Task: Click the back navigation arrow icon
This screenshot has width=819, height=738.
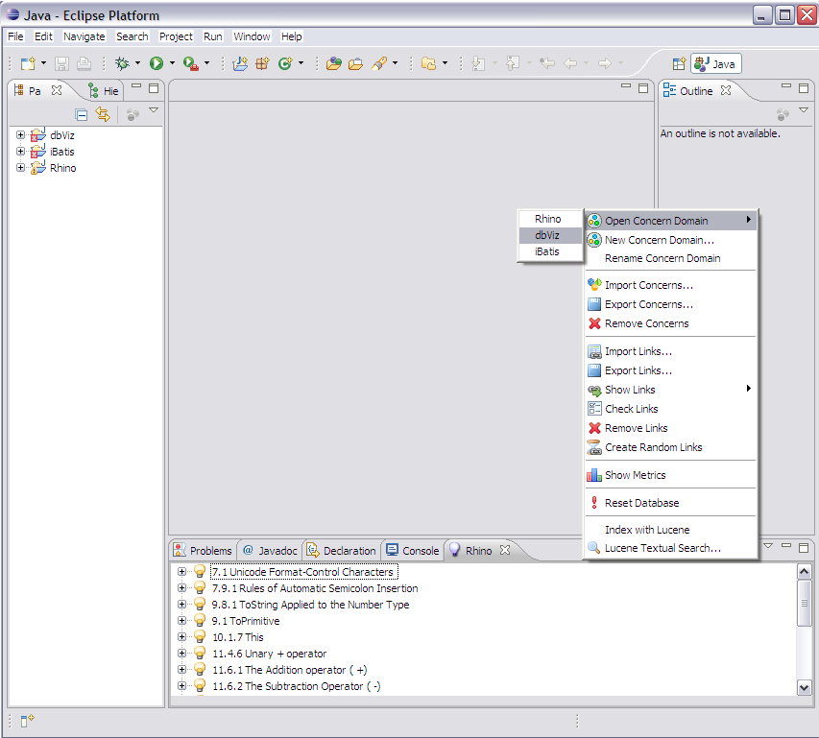Action: (x=570, y=63)
